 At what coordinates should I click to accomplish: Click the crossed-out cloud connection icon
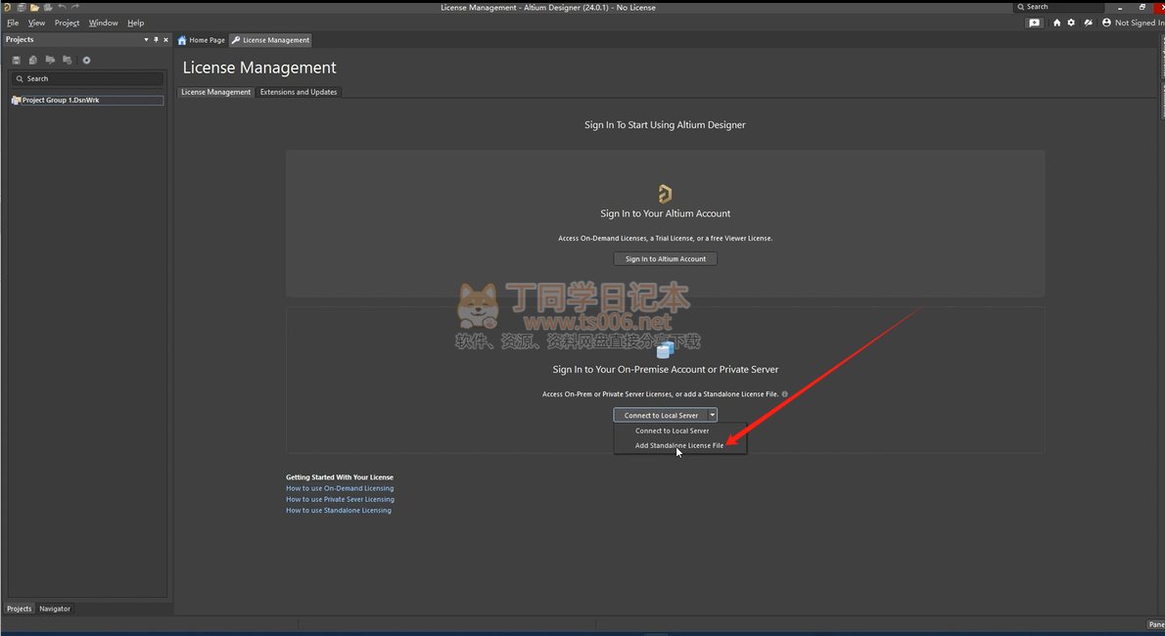[x=1088, y=23]
